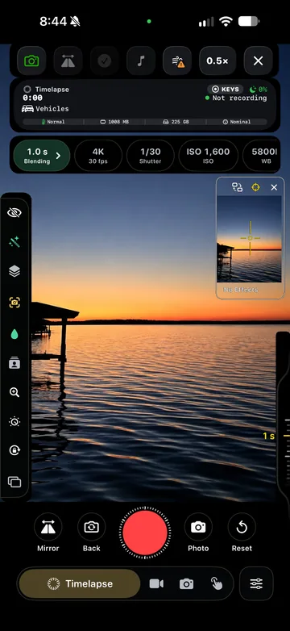The width and height of the screenshot is (290, 631).
Task: Tap the mirror/road perspective icon in top toolbar
Action: [x=68, y=61]
